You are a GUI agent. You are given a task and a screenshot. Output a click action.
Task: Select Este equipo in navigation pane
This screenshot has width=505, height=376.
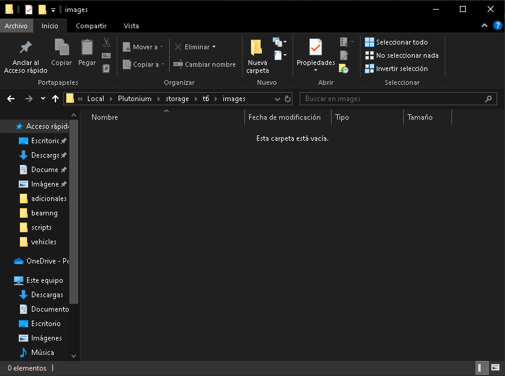point(39,280)
